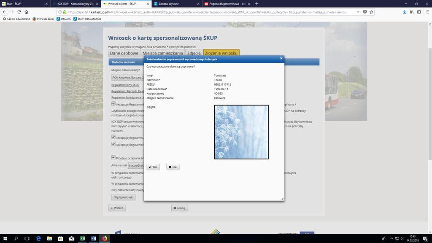The height and width of the screenshot is (243, 432).
Task: Open the downloads arrow icon
Action: pyautogui.click(x=404, y=12)
